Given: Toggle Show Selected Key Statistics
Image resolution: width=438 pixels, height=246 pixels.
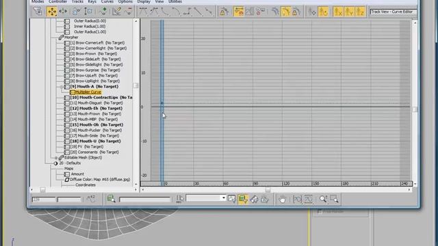Looking at the screenshot, I should [x=91, y=199].
